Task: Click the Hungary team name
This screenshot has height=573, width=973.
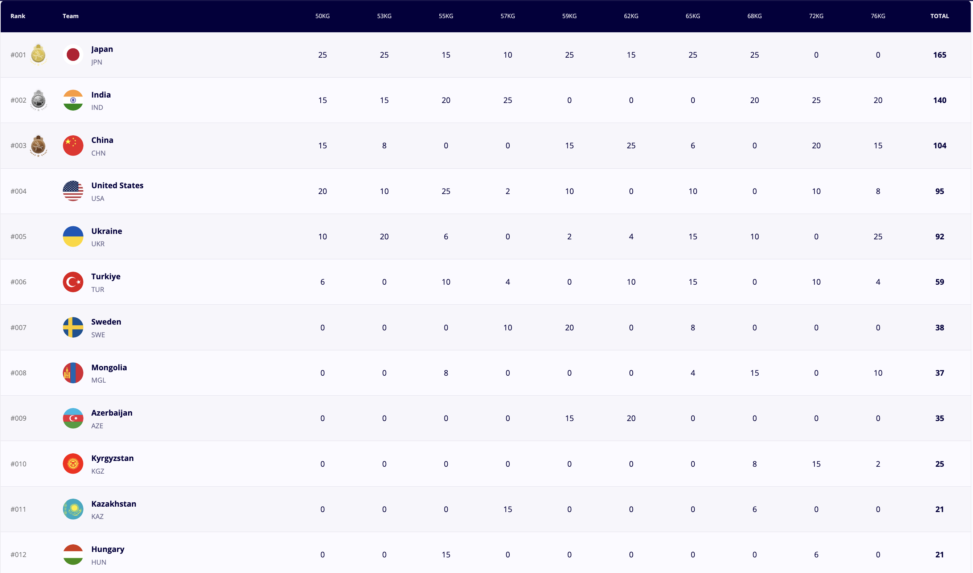Action: coord(108,549)
